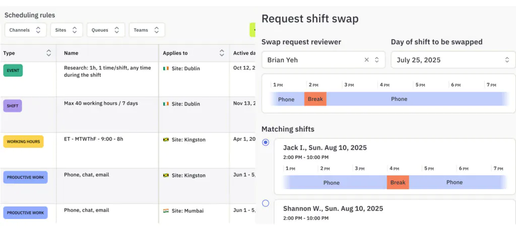Viewport: 516px width, 231px height.
Task: Click Site: Dublin in the EVENT row
Action: [185, 69]
